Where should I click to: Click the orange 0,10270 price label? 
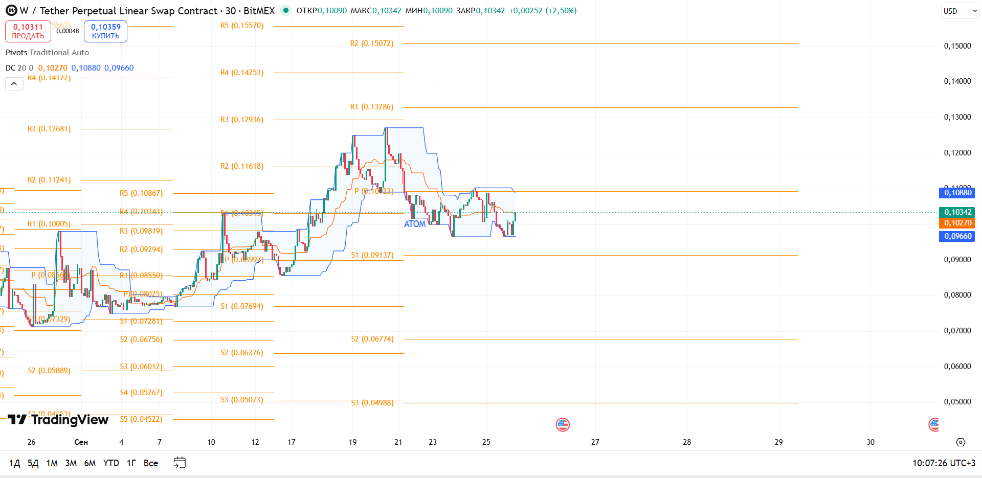pos(957,223)
